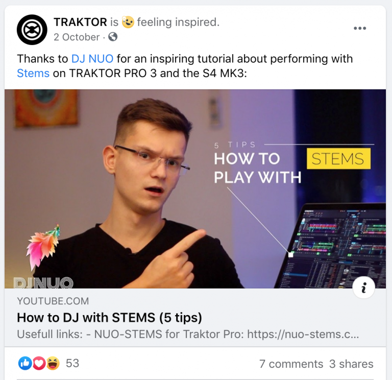Open the 7 comments list
Viewport: 392px width, 380px height.
pos(291,364)
